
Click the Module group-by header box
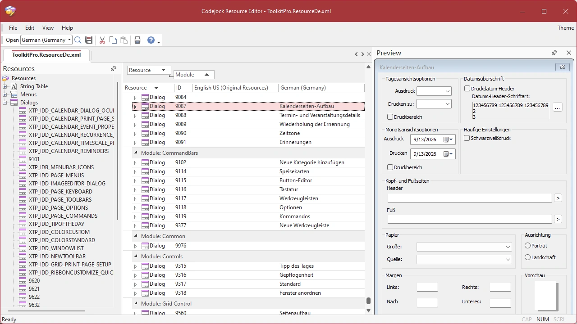pyautogui.click(x=194, y=75)
